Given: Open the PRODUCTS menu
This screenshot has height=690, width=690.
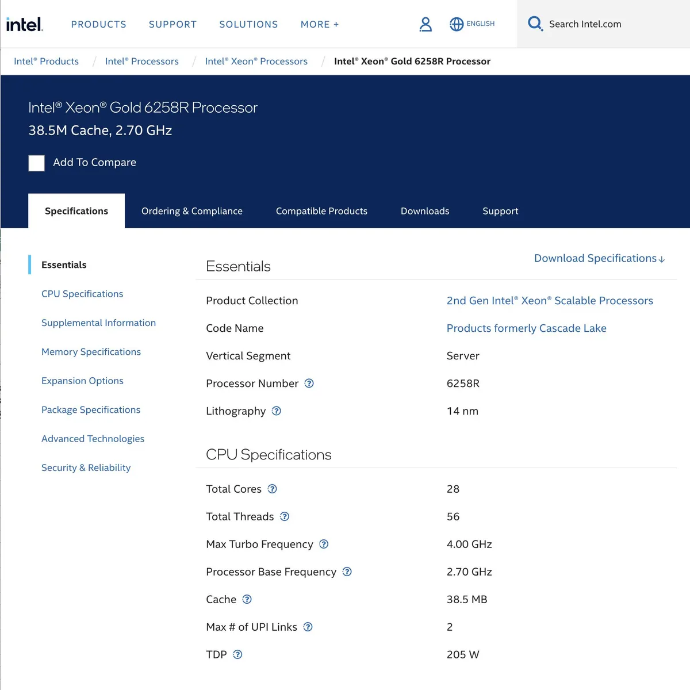Looking at the screenshot, I should coord(99,24).
